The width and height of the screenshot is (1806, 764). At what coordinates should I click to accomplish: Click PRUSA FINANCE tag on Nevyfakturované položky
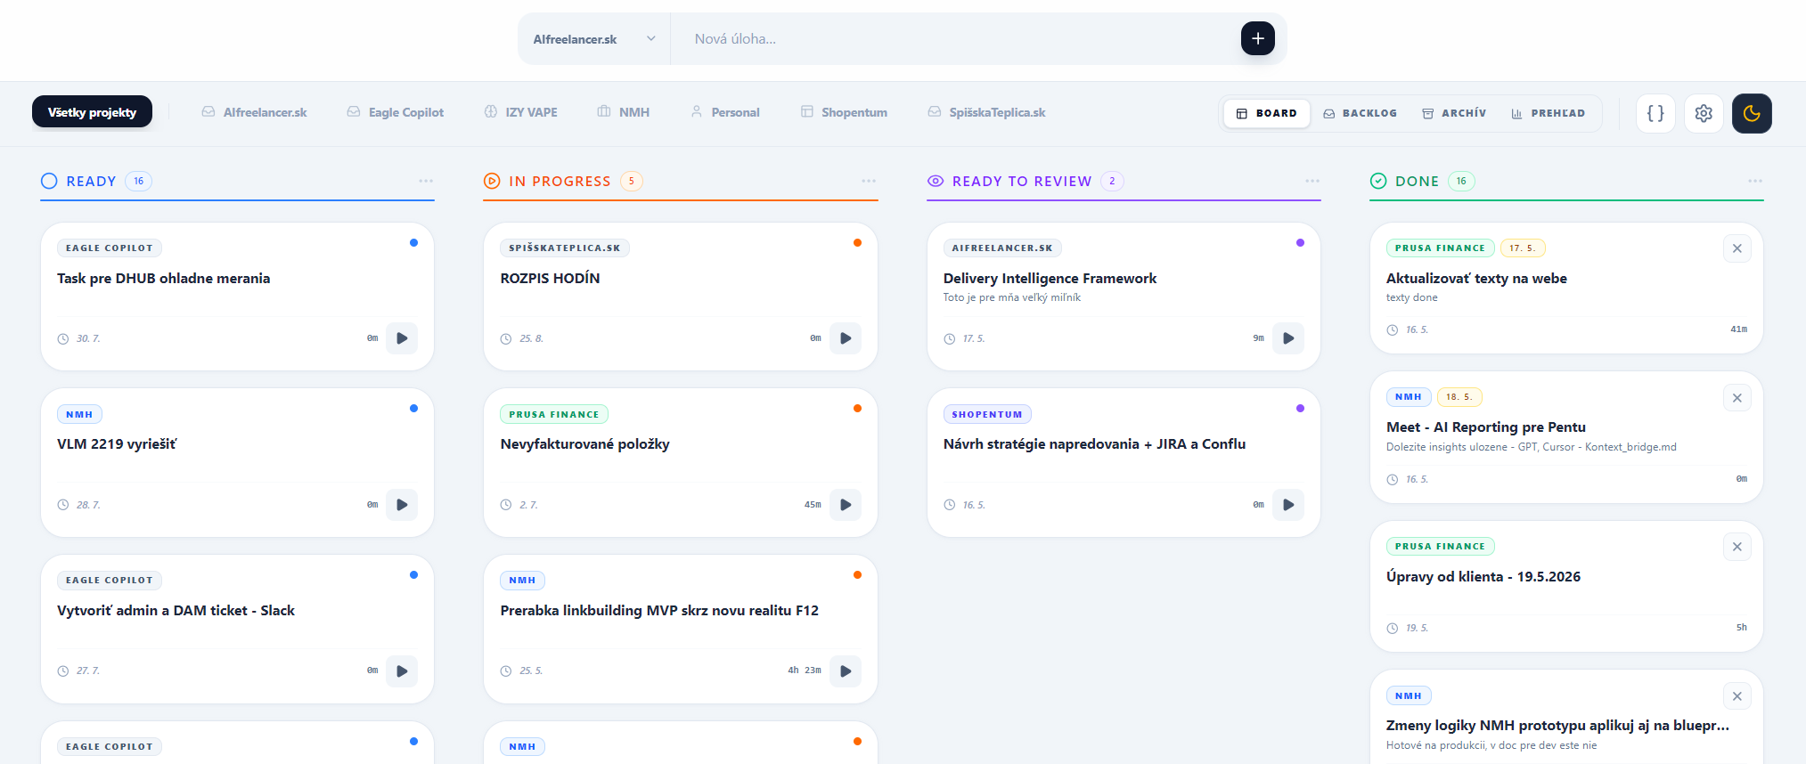click(x=554, y=414)
